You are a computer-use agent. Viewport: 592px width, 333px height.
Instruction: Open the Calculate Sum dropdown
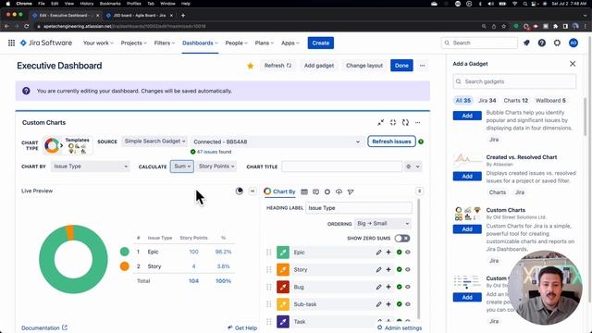182,166
